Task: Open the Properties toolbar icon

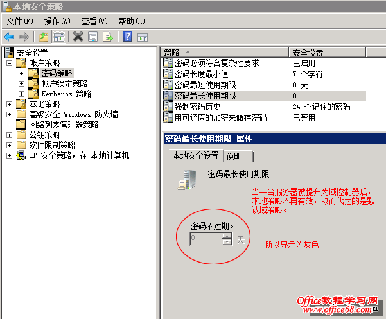Action: 93,37
